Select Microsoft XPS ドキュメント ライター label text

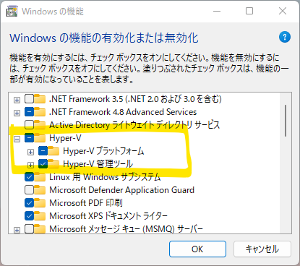pyautogui.click(x=108, y=216)
